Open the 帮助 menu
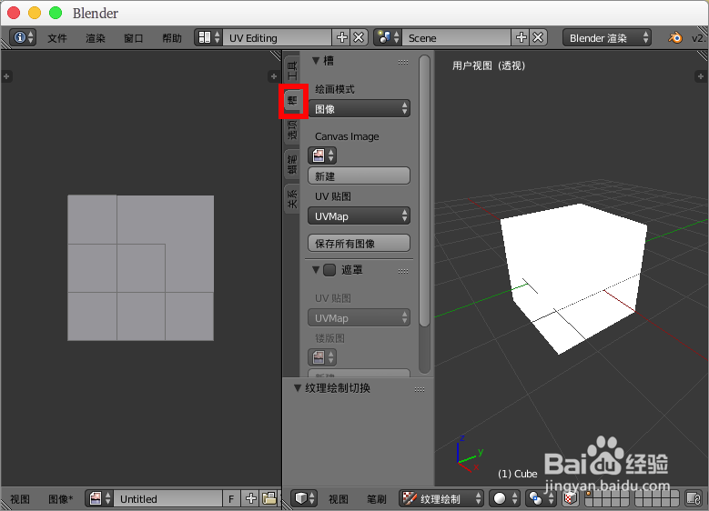 (172, 38)
